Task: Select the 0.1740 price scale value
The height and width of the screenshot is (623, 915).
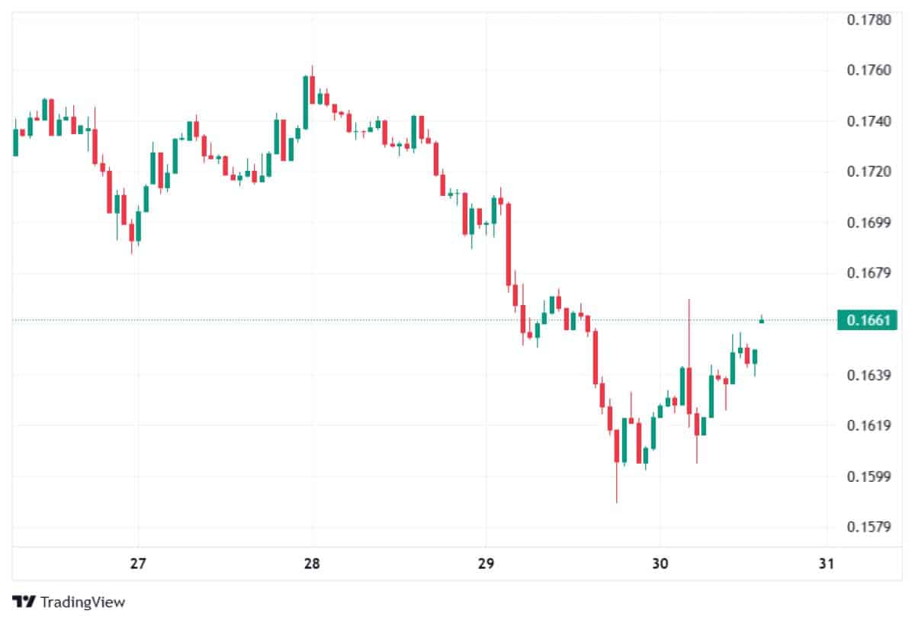Action: [868, 121]
